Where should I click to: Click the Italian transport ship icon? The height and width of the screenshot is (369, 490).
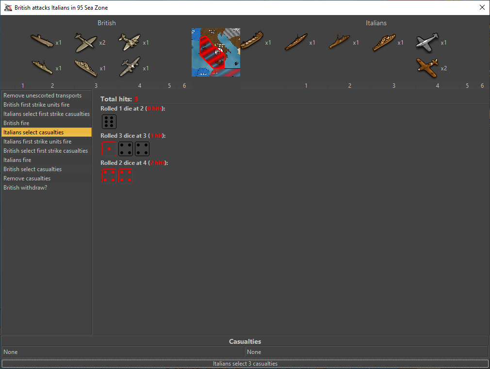click(x=252, y=40)
